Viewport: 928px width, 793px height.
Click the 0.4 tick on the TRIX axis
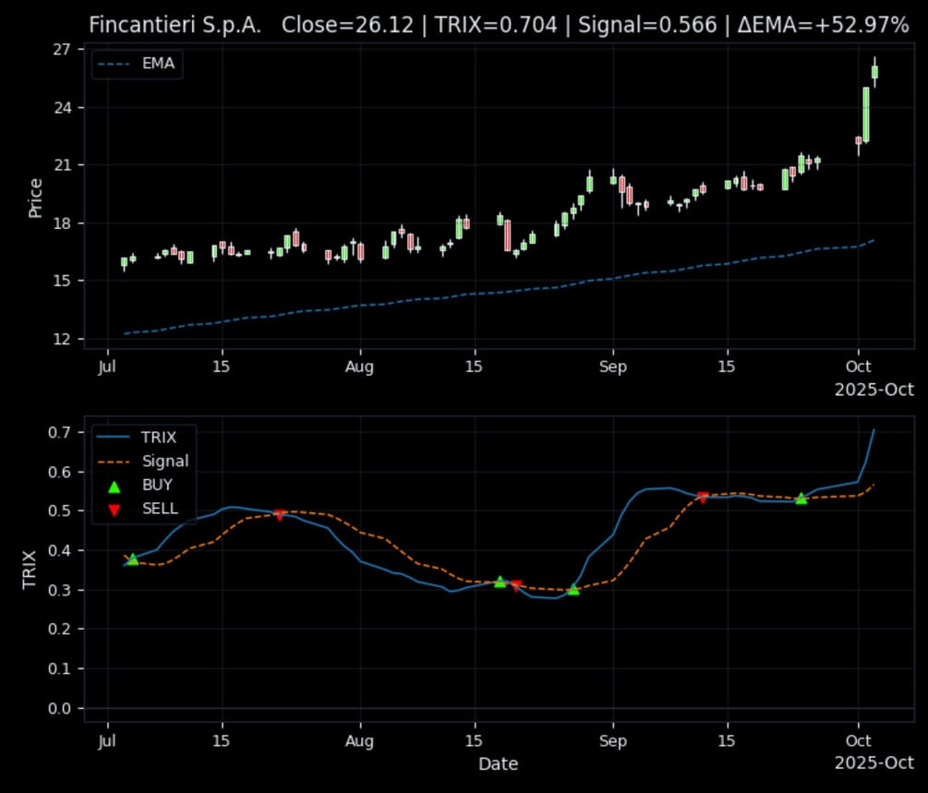[x=59, y=550]
